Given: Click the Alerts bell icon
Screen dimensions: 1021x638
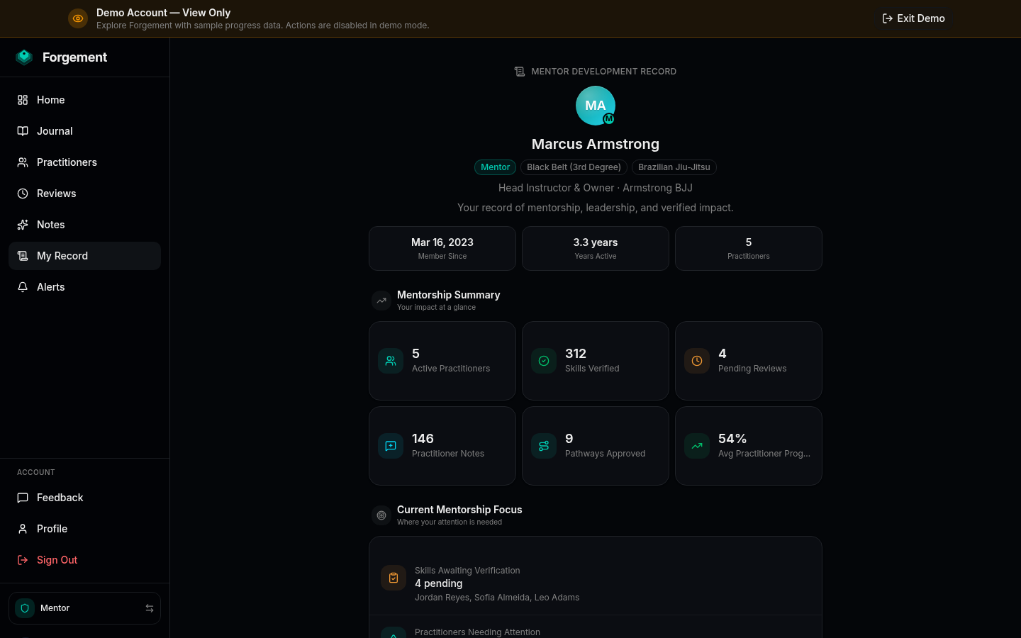Looking at the screenshot, I should pos(23,287).
